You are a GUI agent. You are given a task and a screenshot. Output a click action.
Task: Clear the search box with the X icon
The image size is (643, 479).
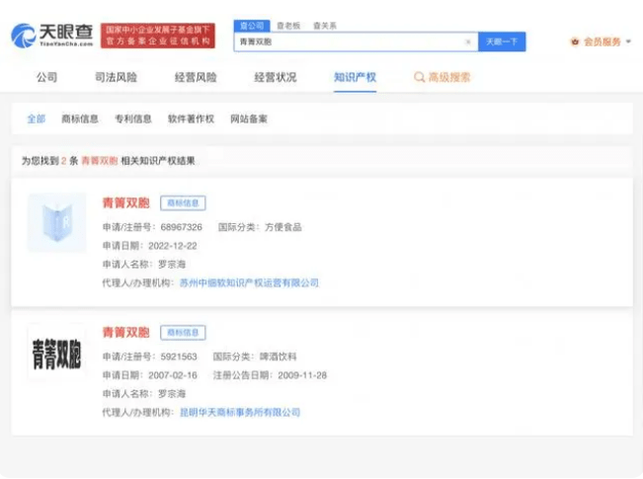click(x=468, y=41)
